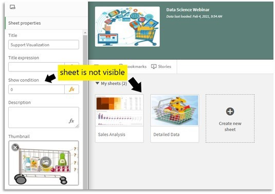The height and width of the screenshot is (194, 275).
Task: Change thumbnail via image icon on cart
Action: [45, 162]
